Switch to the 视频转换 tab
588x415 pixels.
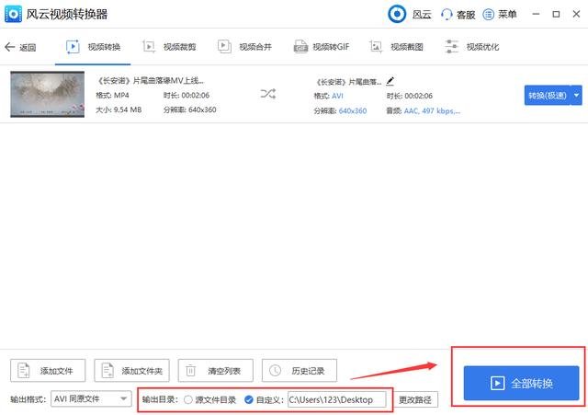pyautogui.click(x=93, y=47)
